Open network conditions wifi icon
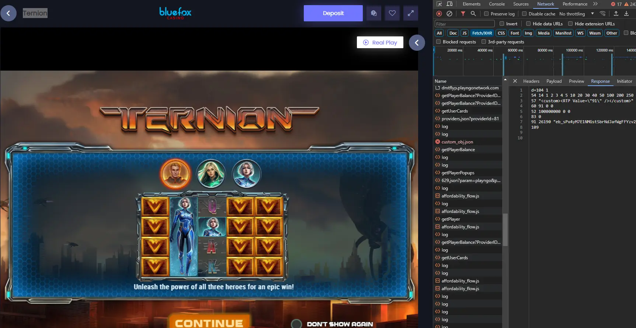This screenshot has height=328, width=636. coord(602,14)
